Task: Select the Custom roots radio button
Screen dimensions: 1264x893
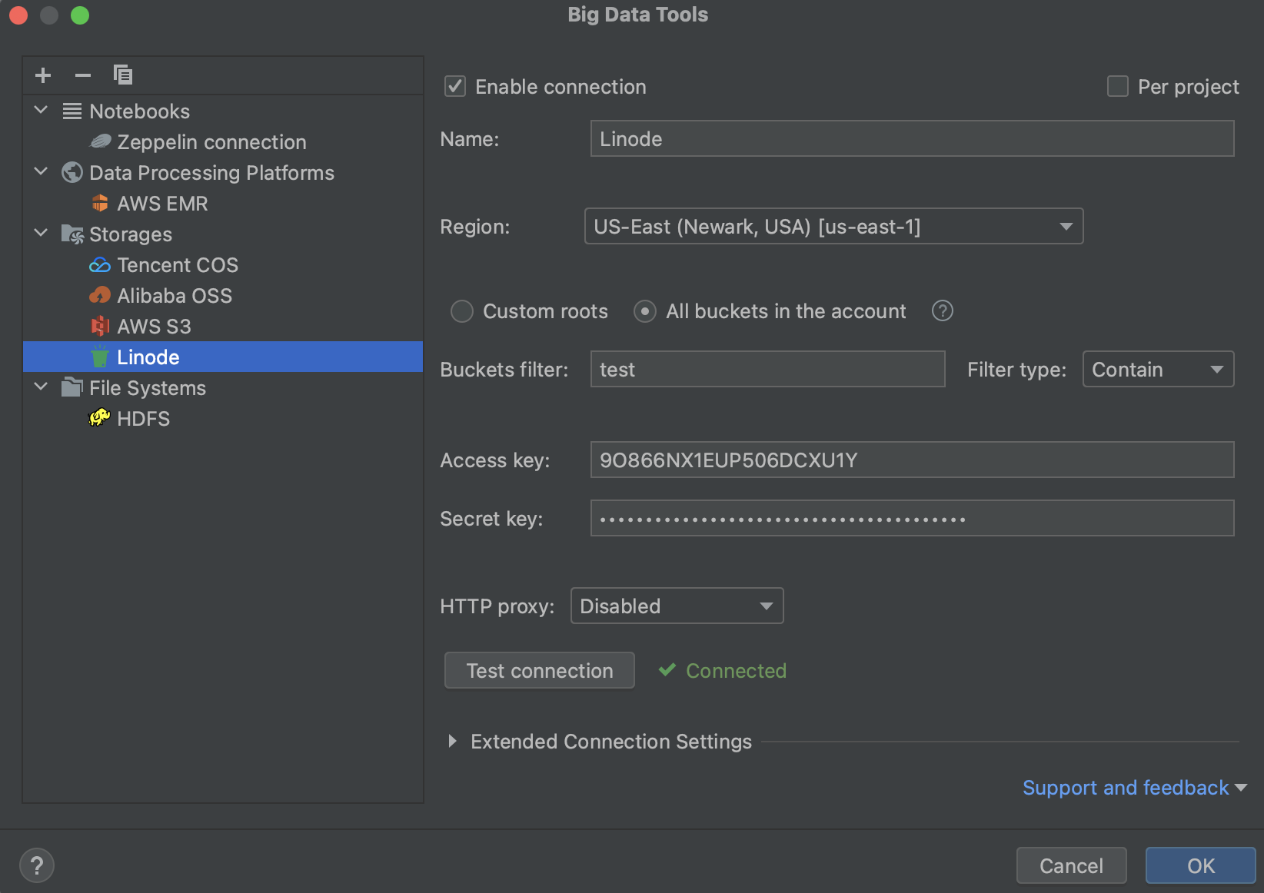Action: [x=461, y=311]
